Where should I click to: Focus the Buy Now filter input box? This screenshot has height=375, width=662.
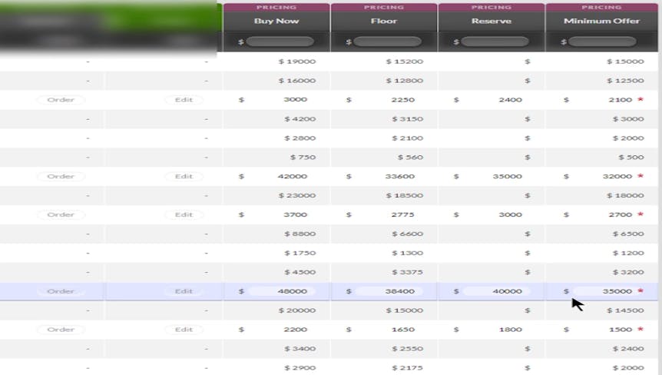[x=280, y=41]
